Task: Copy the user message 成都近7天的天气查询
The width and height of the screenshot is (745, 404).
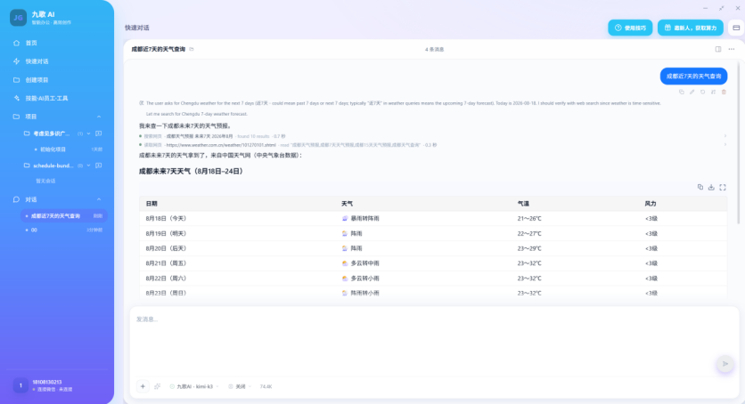Action: pyautogui.click(x=682, y=92)
